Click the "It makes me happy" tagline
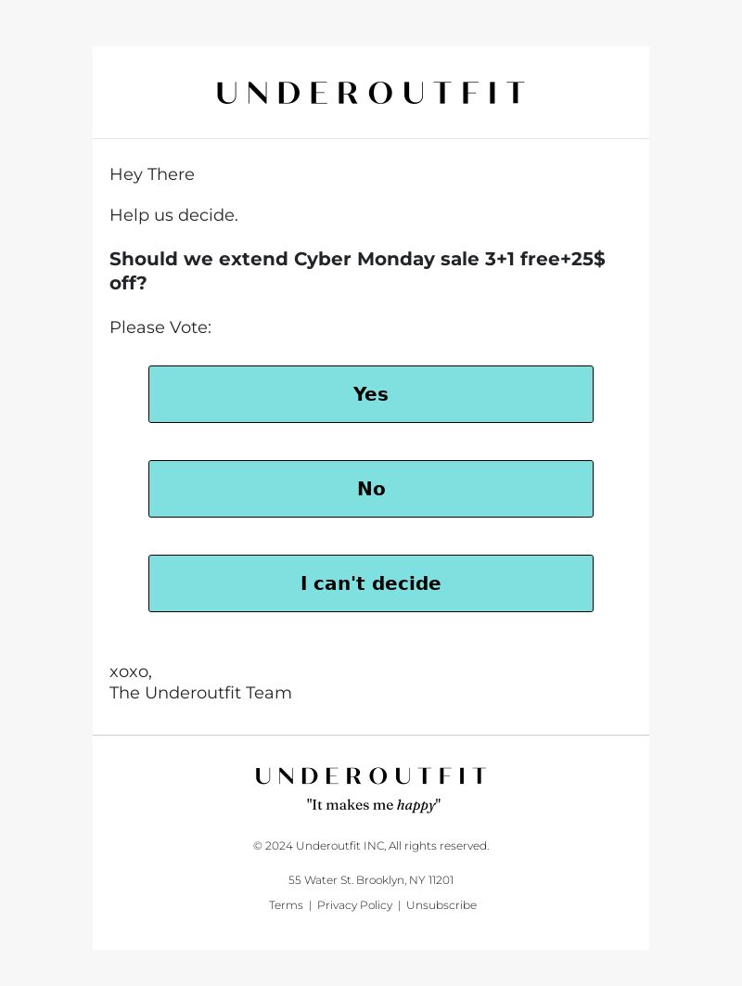This screenshot has height=986, width=742. (x=374, y=805)
